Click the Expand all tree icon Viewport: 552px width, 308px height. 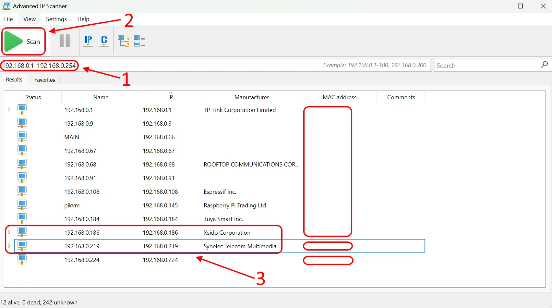tap(124, 41)
